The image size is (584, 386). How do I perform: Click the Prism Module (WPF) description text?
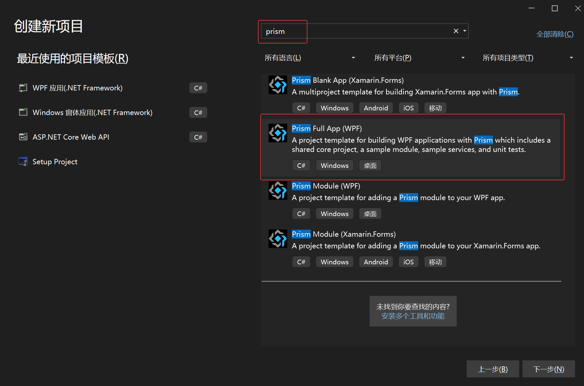click(x=398, y=198)
